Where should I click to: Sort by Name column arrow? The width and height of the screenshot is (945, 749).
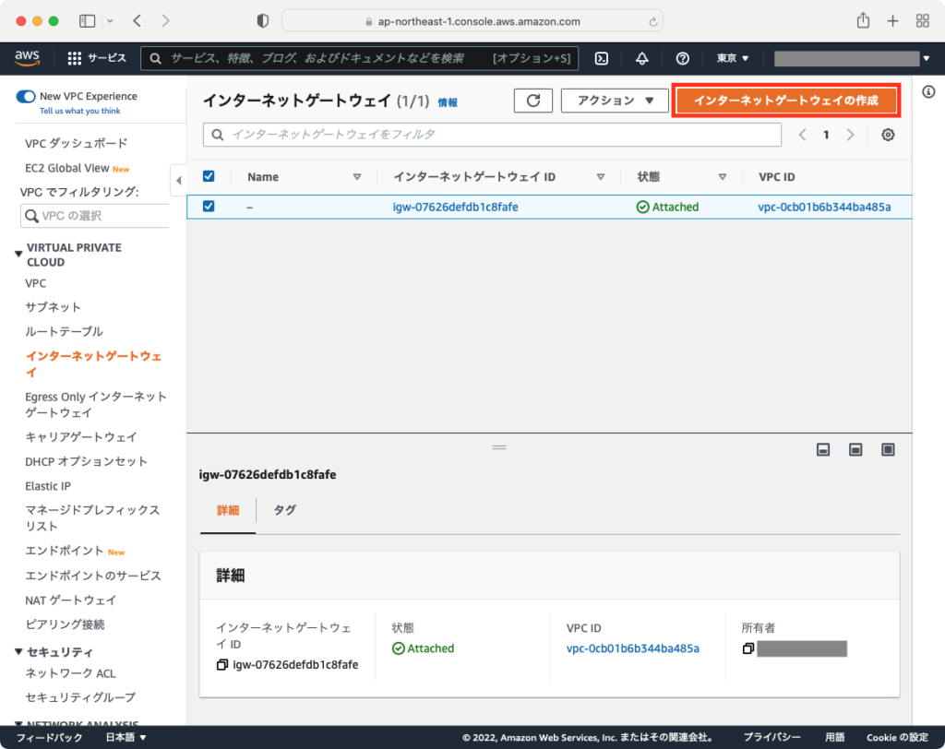pos(357,176)
